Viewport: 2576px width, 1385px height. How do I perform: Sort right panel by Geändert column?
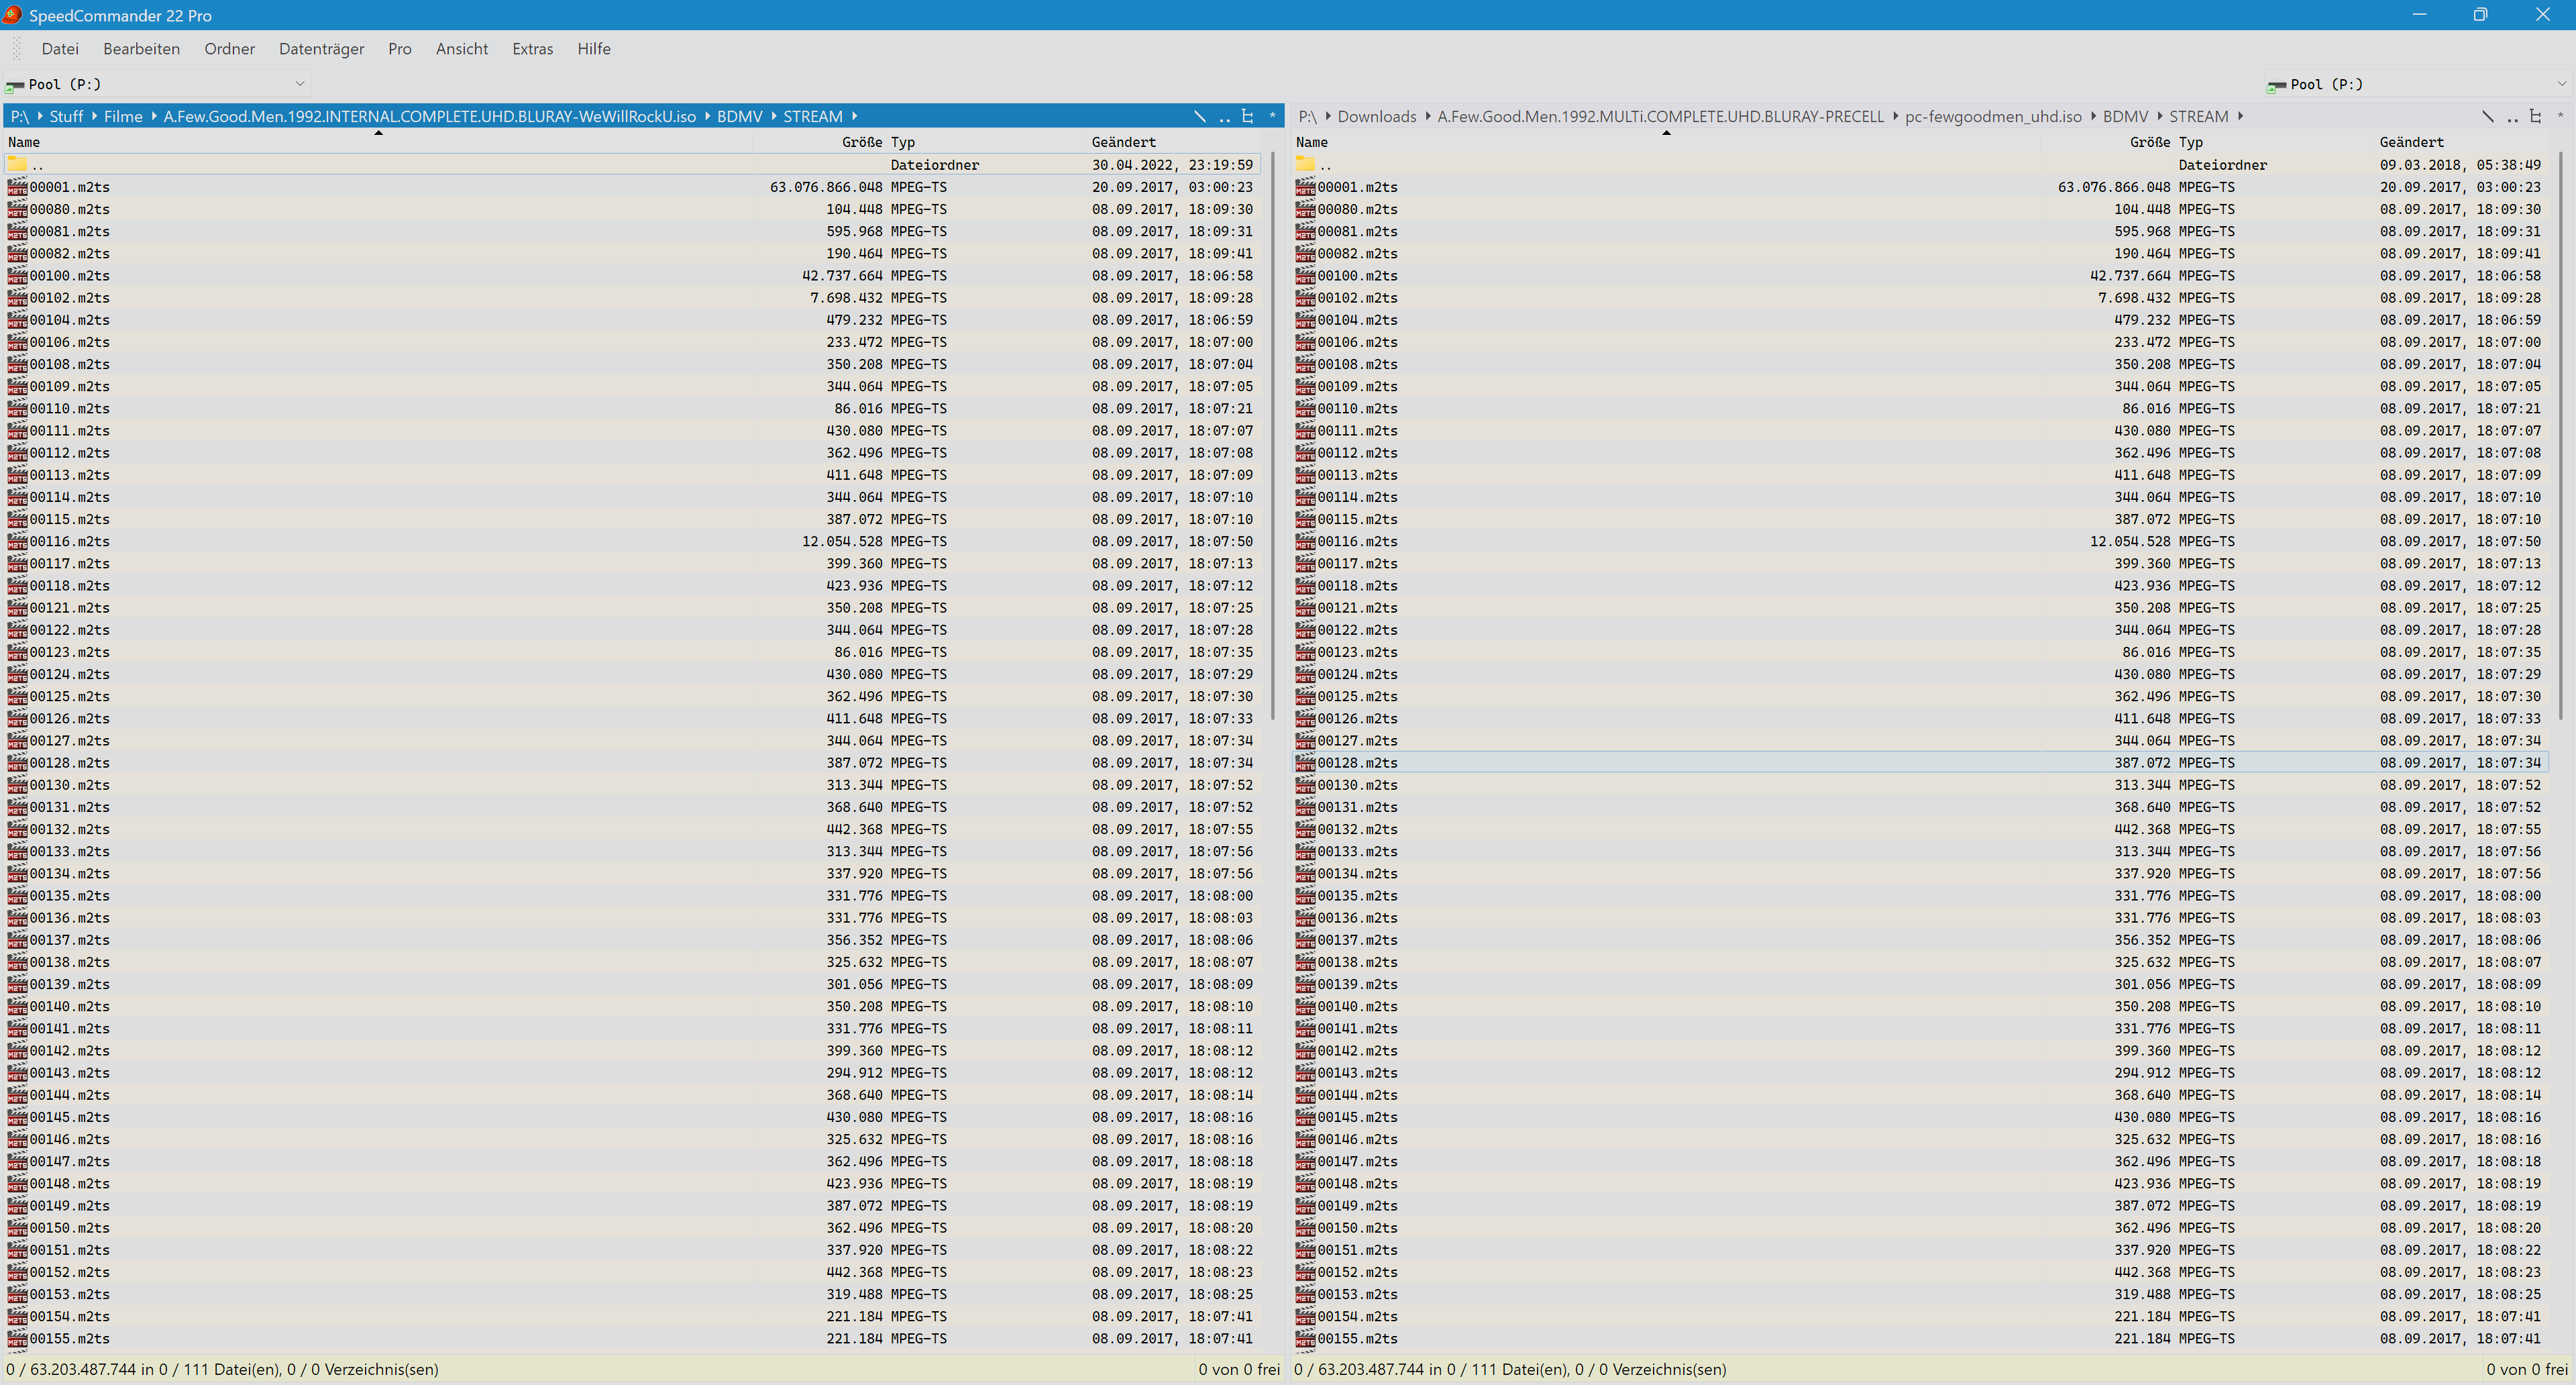[2411, 142]
